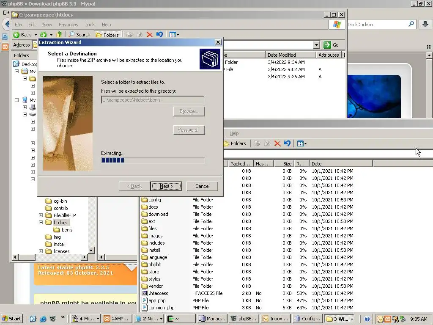Viewport: 433px width, 325px height.
Task: Click the magnifier search icon in Mypal
Action: 411,24
